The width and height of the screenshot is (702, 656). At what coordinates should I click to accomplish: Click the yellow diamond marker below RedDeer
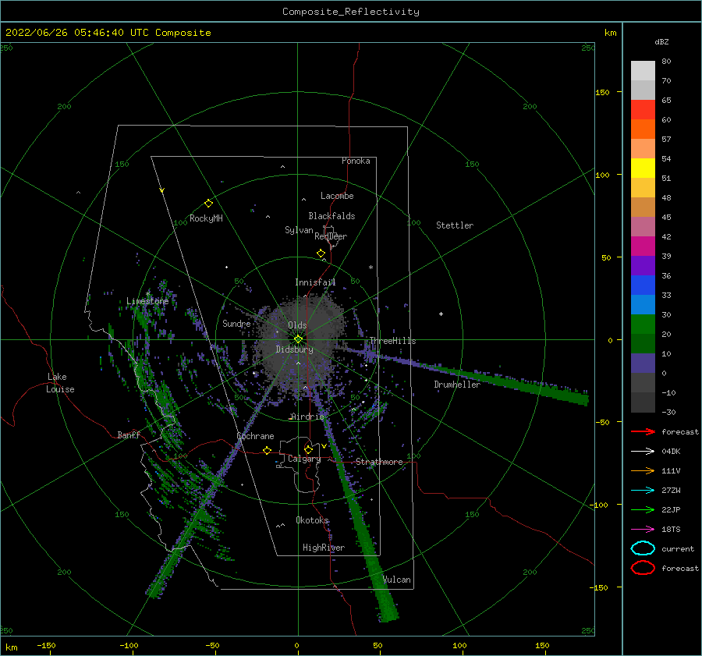coord(321,254)
